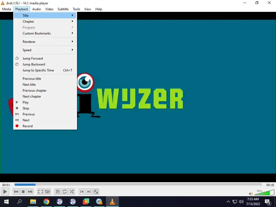This screenshot has width=276, height=207.
Task: Open the Help menu
Action: pos(99,9)
